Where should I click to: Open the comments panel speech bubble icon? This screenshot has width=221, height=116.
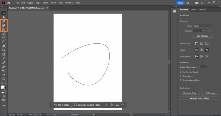click(175, 12)
